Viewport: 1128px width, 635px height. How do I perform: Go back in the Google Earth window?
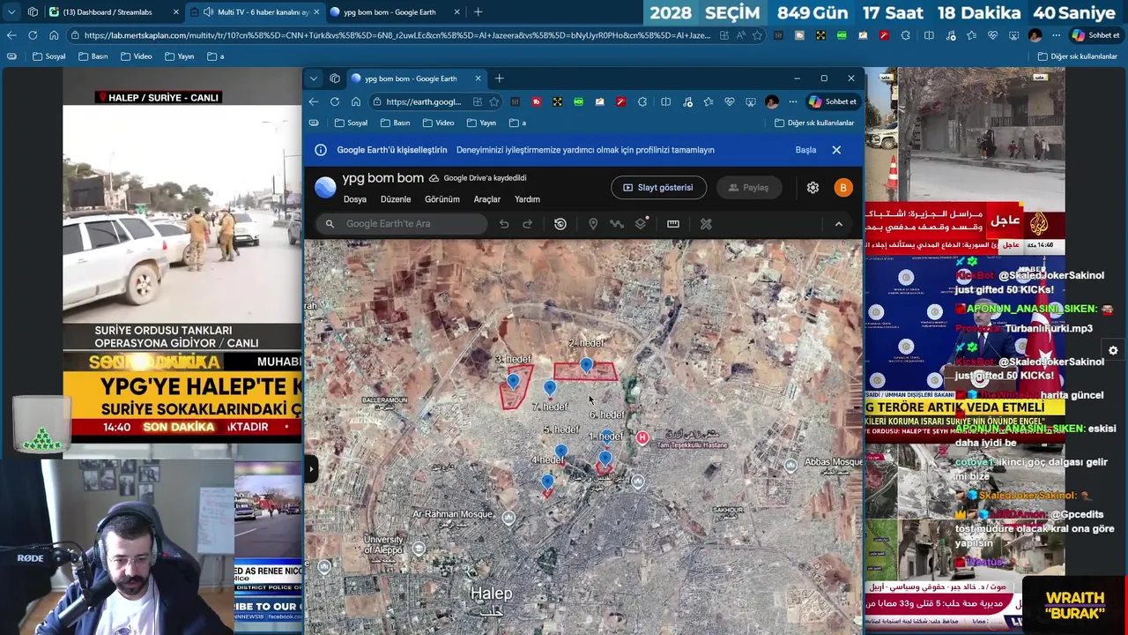pos(314,101)
